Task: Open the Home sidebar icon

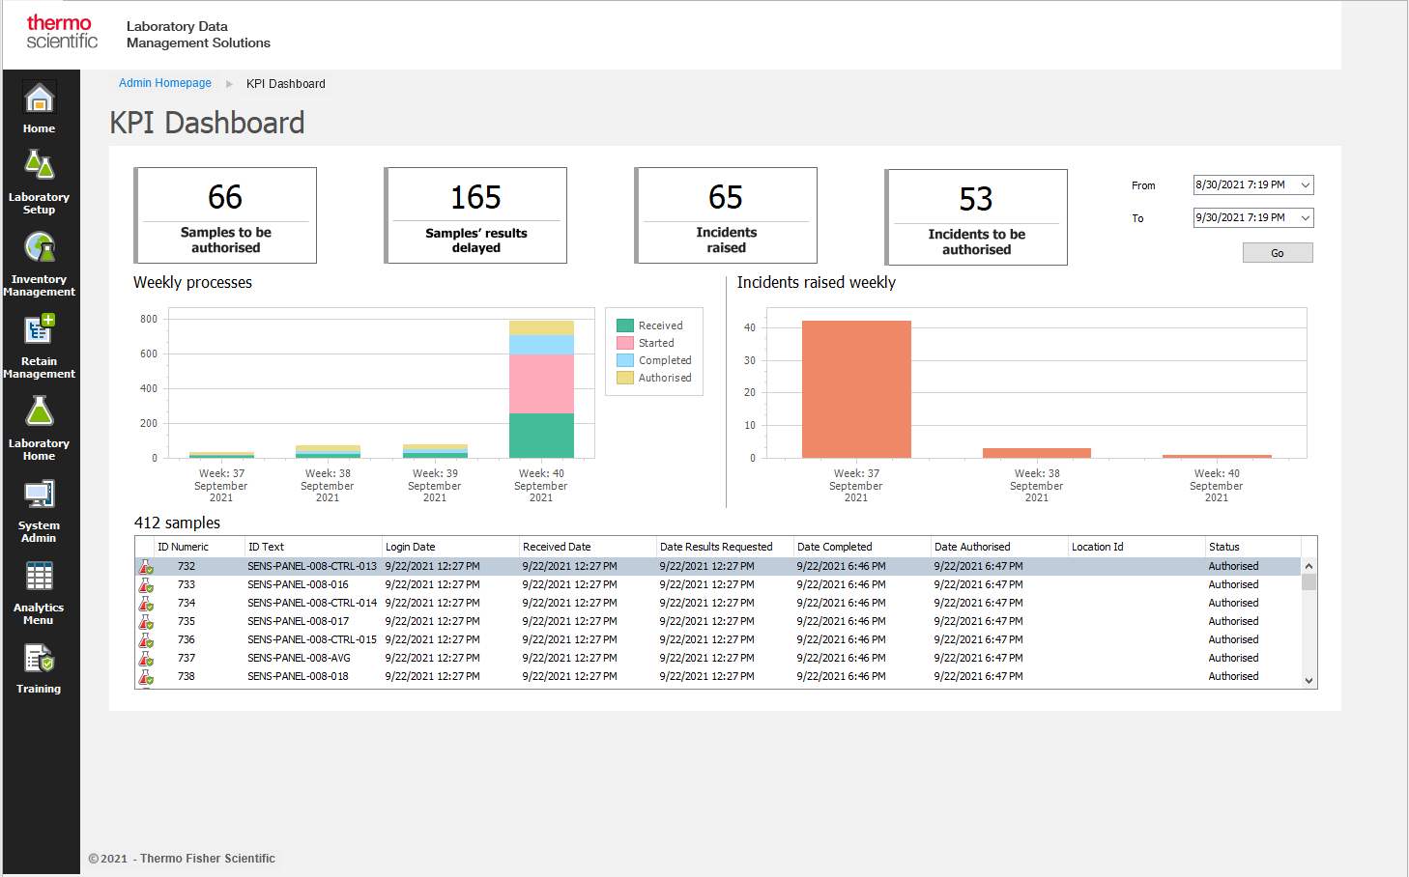Action: tap(40, 99)
